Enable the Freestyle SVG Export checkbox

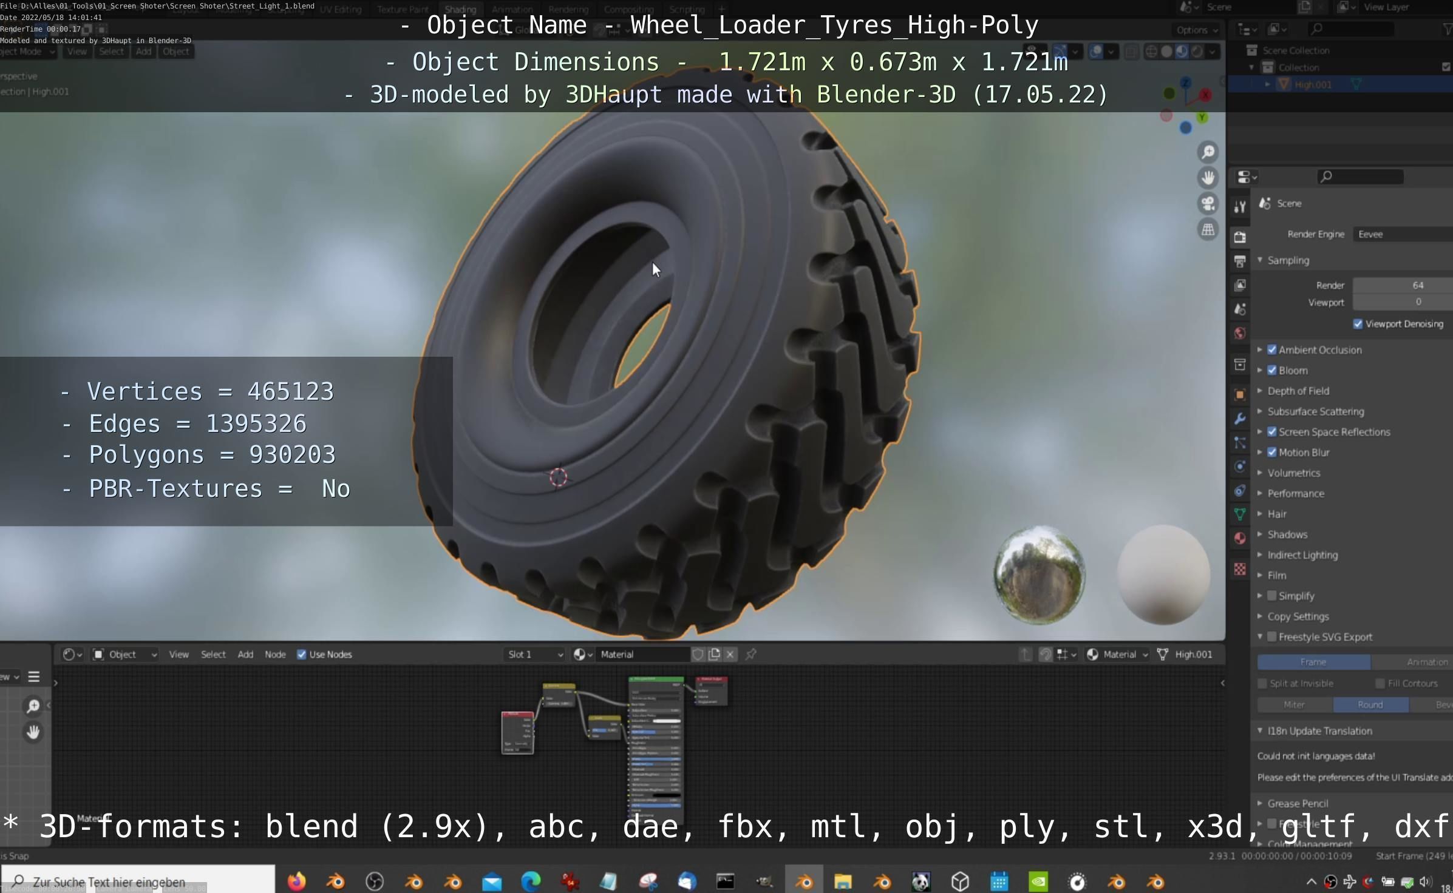coord(1272,636)
